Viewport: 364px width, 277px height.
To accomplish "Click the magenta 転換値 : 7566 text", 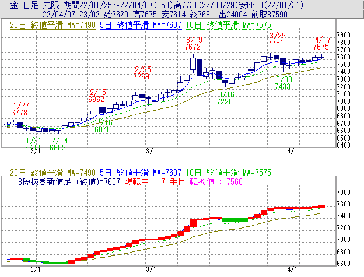I will tap(216, 181).
